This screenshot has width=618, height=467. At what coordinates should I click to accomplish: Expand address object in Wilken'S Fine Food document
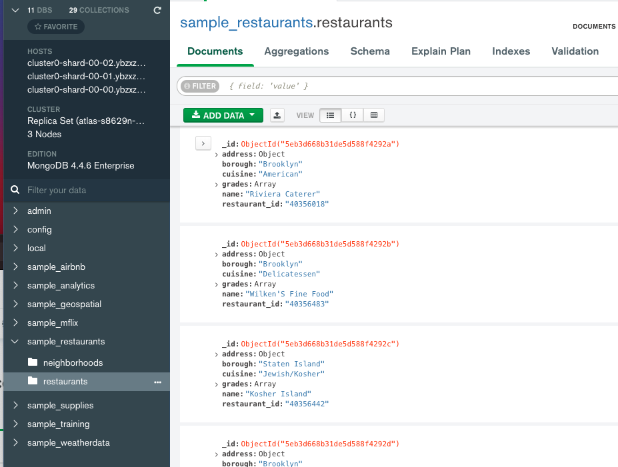point(217,254)
